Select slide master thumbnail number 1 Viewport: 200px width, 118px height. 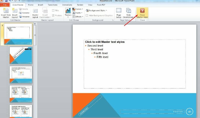(x=18, y=34)
